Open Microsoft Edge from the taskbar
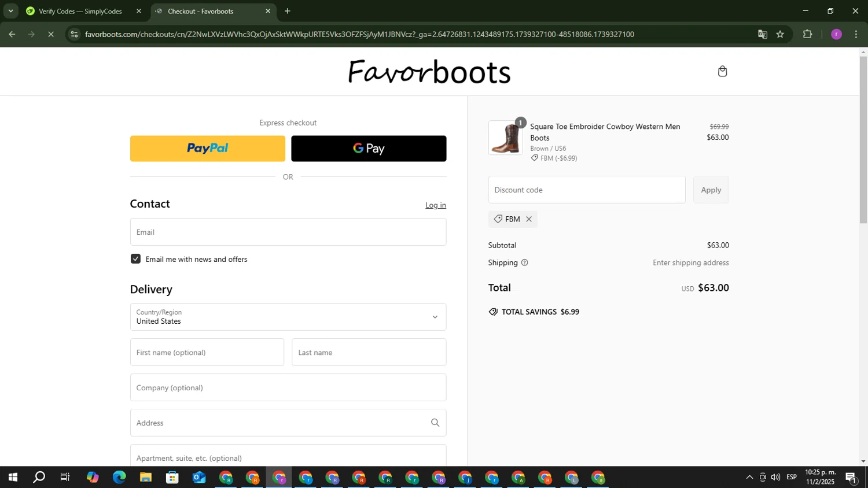Image resolution: width=868 pixels, height=488 pixels. pyautogui.click(x=119, y=478)
